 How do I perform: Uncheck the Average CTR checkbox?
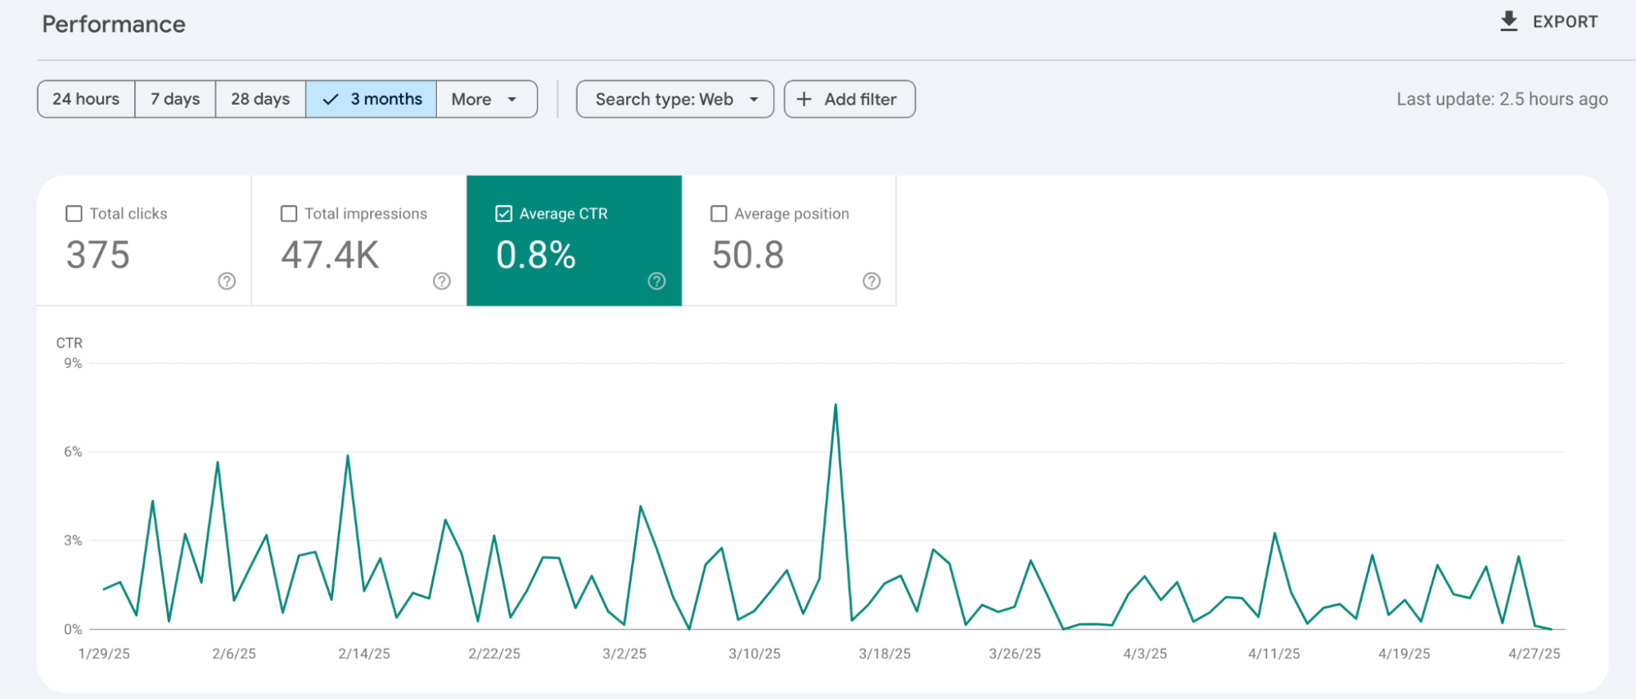504,213
